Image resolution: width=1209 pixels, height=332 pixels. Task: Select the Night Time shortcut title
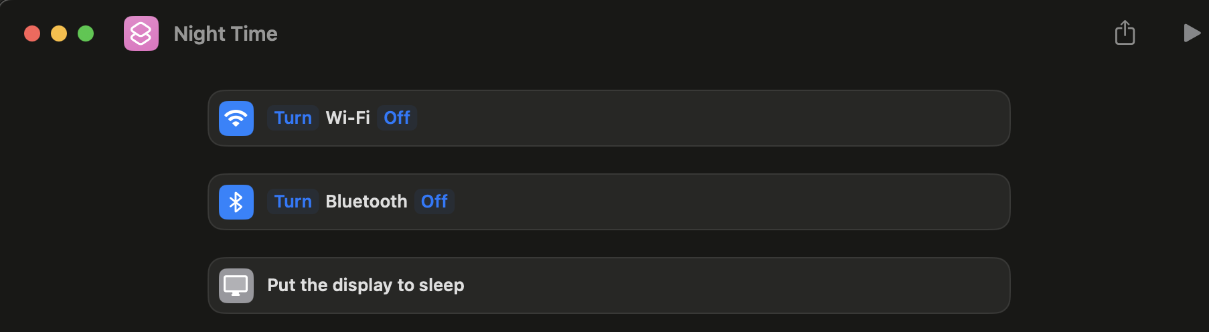point(226,33)
